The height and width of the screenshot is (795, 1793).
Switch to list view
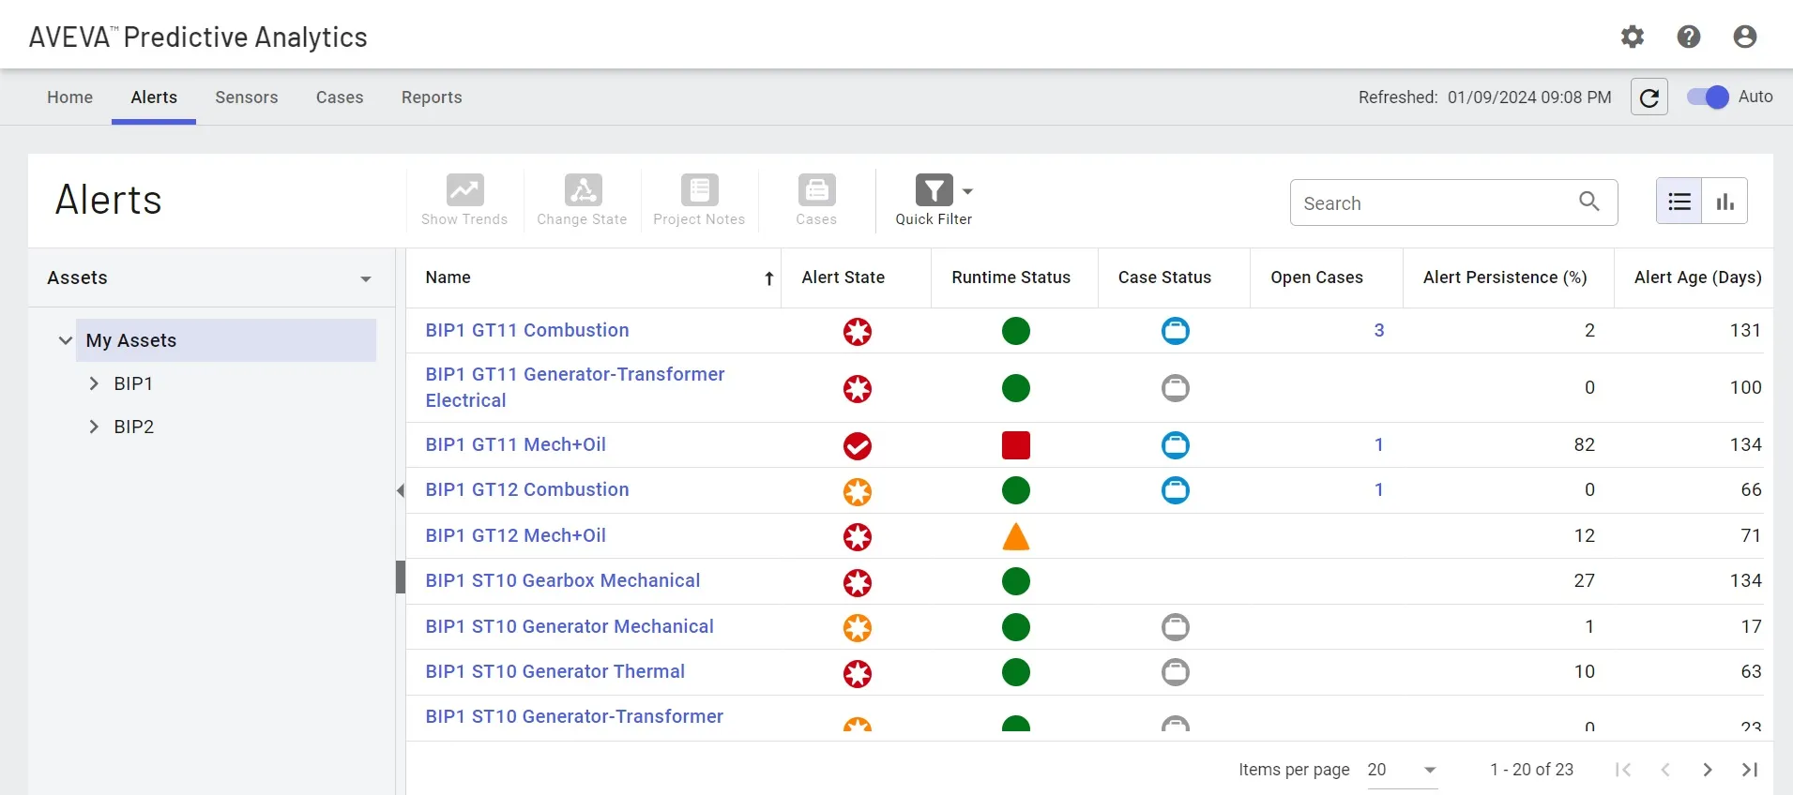coord(1679,202)
